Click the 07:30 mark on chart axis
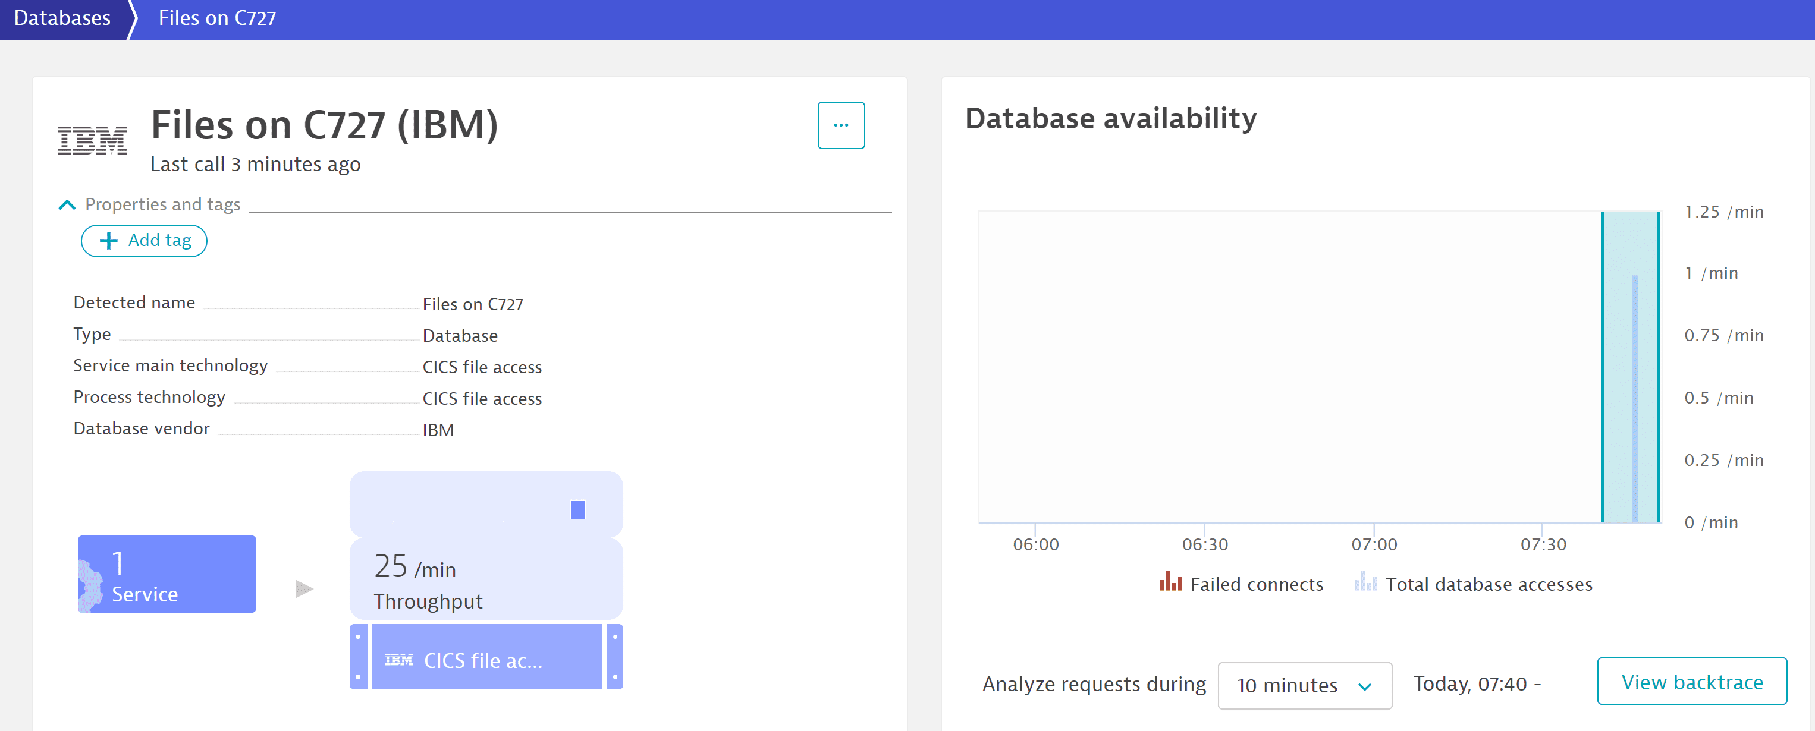Screen dimensions: 1815x731 pos(1543,544)
